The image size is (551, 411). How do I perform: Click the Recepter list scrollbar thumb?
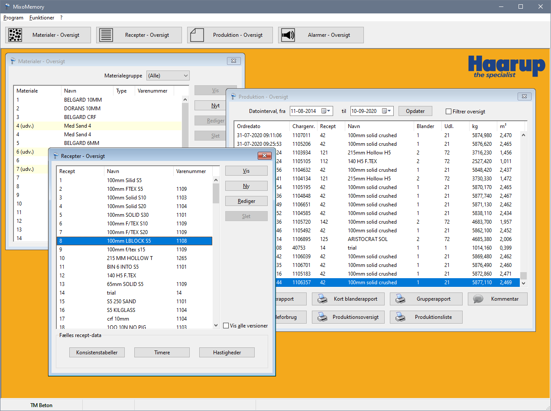click(216, 193)
